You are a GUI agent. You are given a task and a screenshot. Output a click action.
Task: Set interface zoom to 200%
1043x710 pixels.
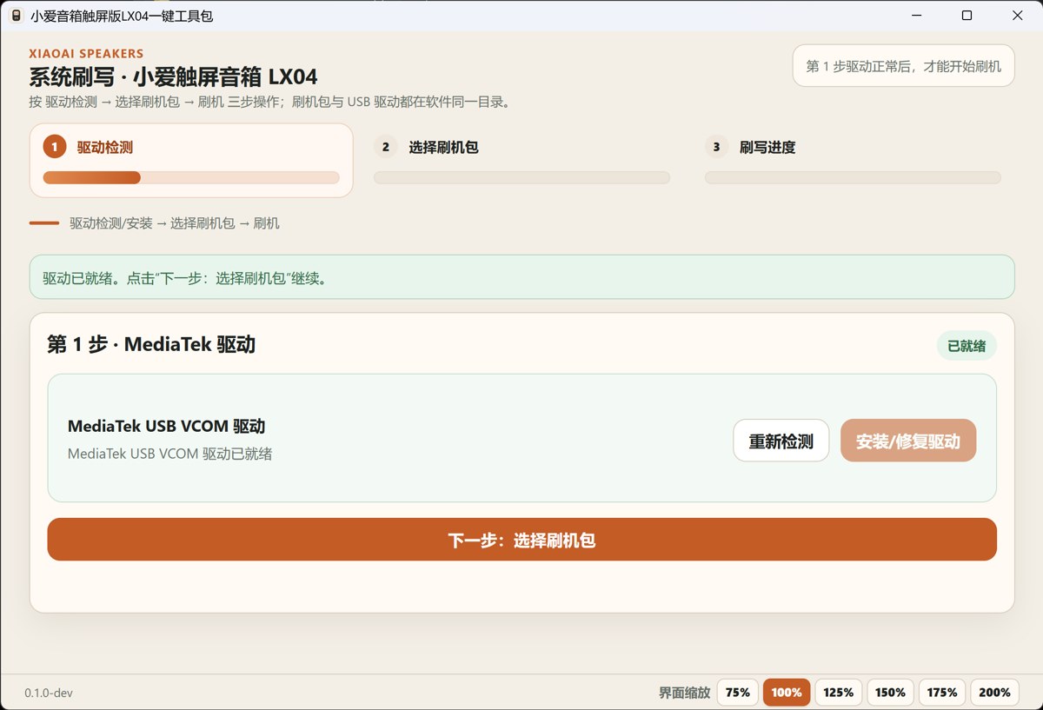pyautogui.click(x=994, y=693)
